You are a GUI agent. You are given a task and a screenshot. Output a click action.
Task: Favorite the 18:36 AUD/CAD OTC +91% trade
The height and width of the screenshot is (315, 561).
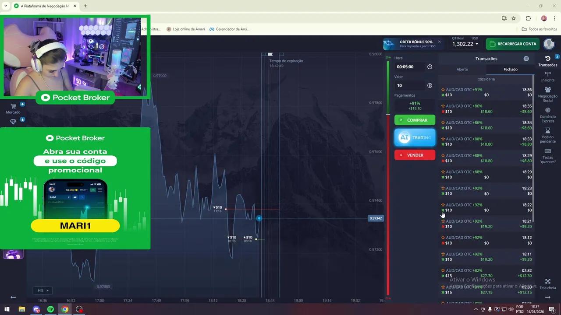(x=443, y=90)
